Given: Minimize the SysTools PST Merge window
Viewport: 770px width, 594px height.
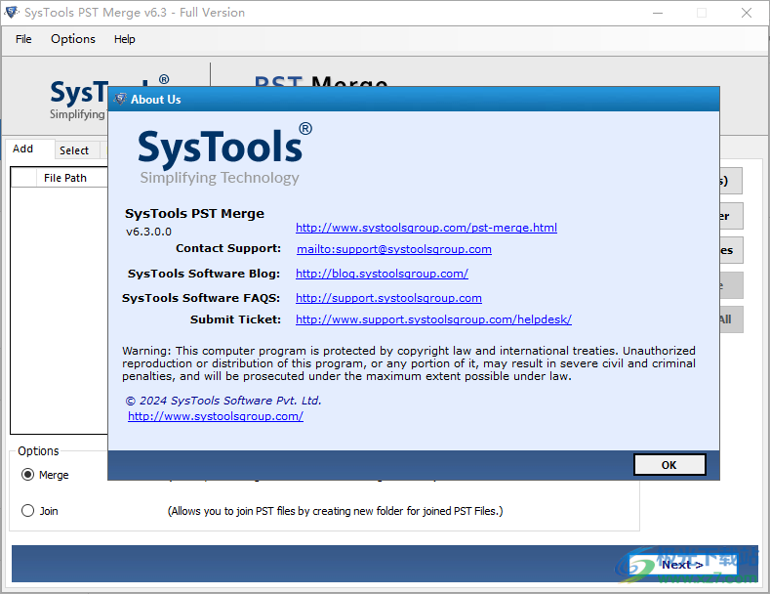Looking at the screenshot, I should 658,13.
